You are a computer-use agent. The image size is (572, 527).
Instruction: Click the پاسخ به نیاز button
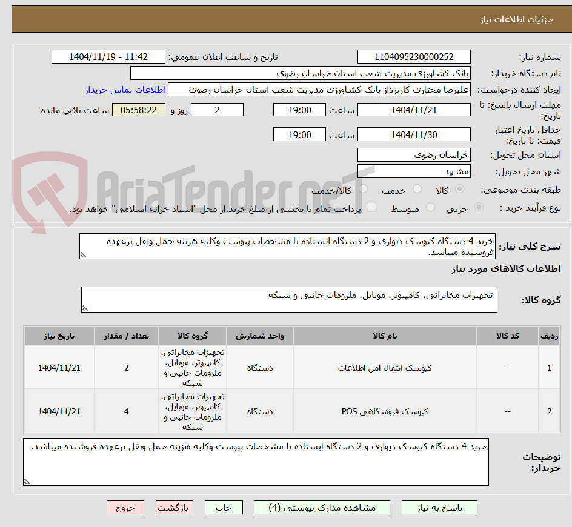click(x=439, y=507)
